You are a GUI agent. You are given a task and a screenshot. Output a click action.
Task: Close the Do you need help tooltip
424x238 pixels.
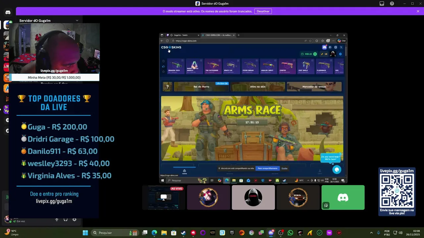(340, 154)
